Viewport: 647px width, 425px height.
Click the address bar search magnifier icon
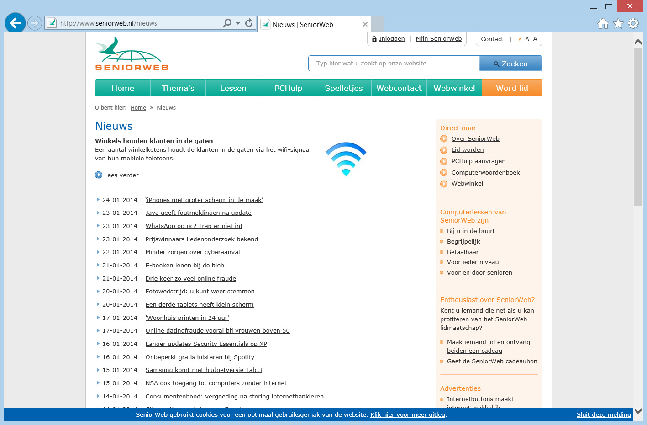click(227, 23)
